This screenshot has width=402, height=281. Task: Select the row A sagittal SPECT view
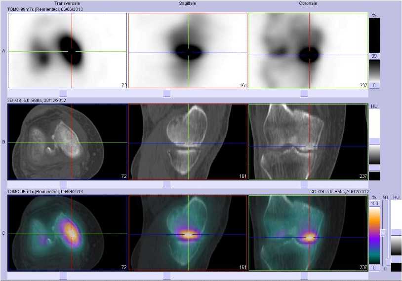click(x=188, y=50)
